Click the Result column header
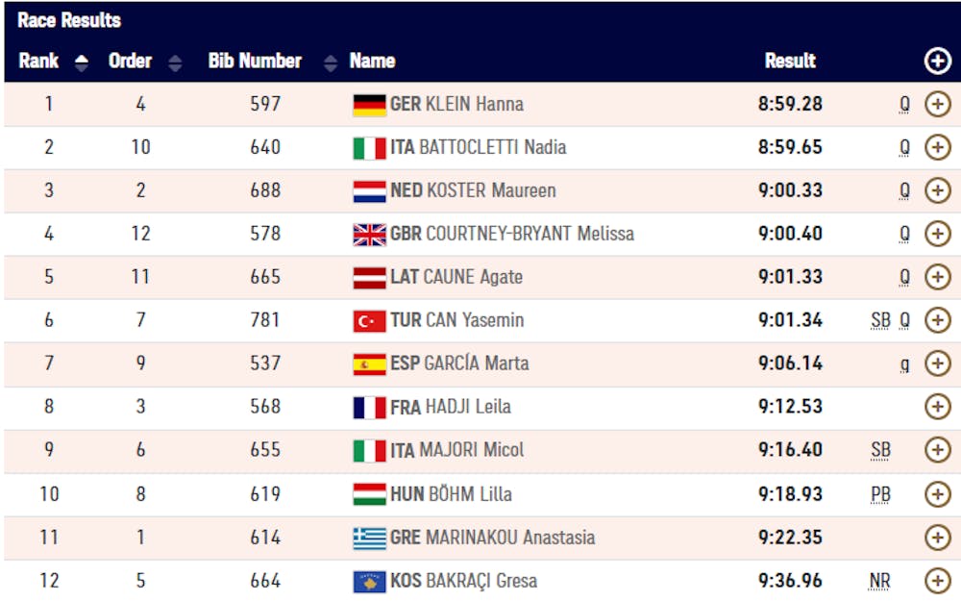The image size is (961, 601). pos(790,62)
